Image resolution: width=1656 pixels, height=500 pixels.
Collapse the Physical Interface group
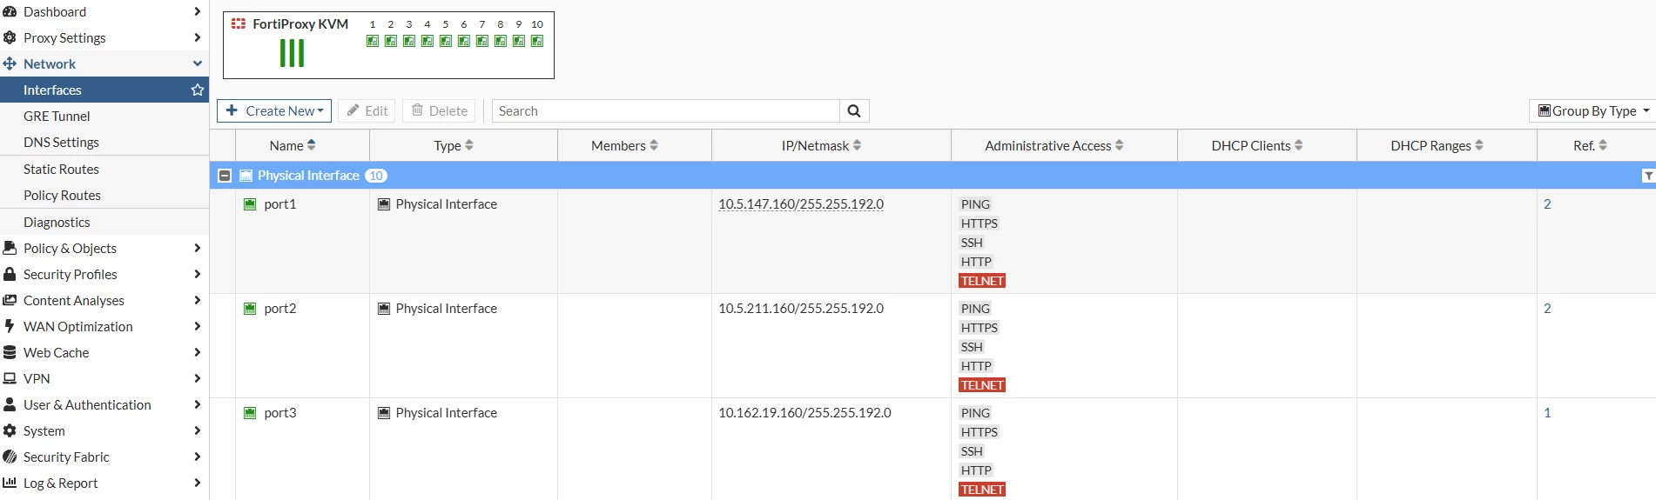coord(225,176)
